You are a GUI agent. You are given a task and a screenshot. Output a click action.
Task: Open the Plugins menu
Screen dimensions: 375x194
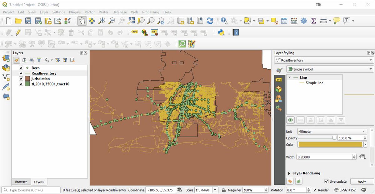[x=75, y=12]
